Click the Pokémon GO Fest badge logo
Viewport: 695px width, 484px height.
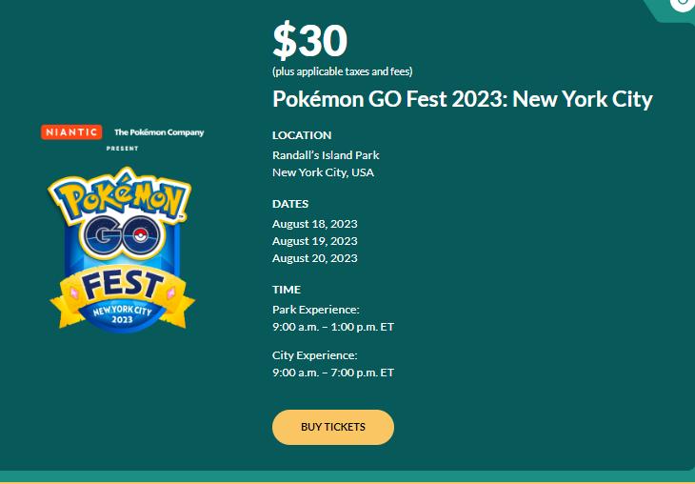pos(122,250)
